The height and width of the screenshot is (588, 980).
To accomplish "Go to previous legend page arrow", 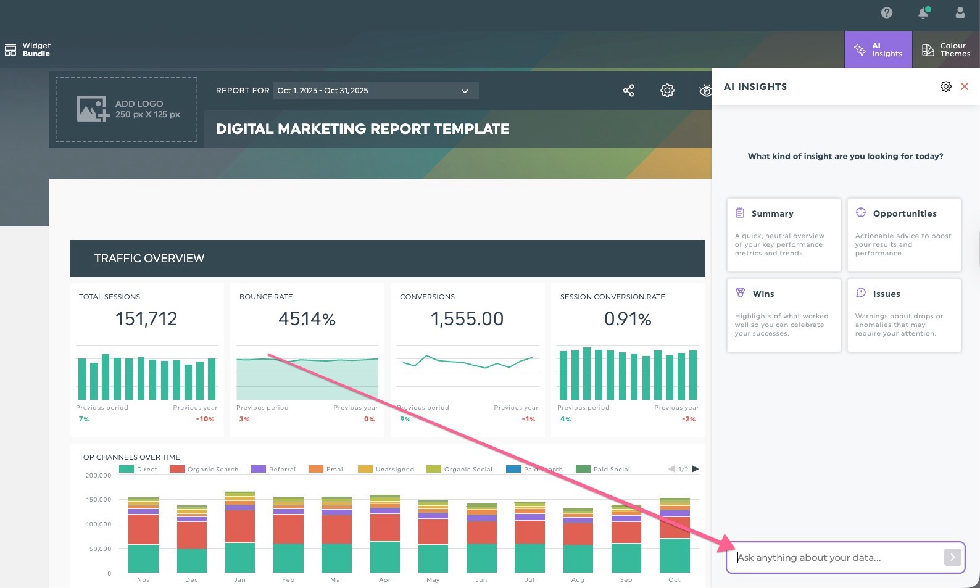I will [x=671, y=469].
